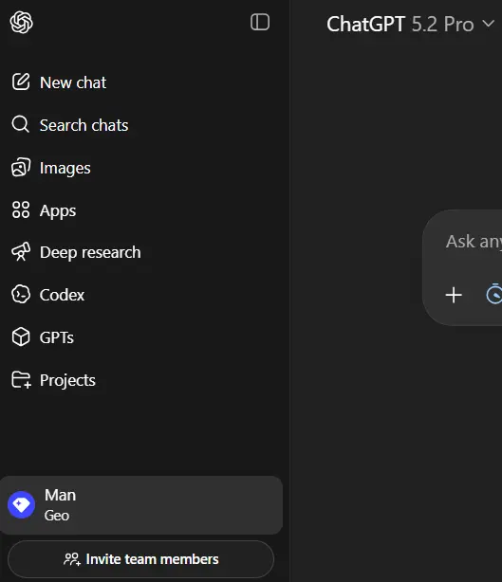Screen dimensions: 502x582
Task: Collapse the sidebar using the panel icon
Action: pos(260,22)
